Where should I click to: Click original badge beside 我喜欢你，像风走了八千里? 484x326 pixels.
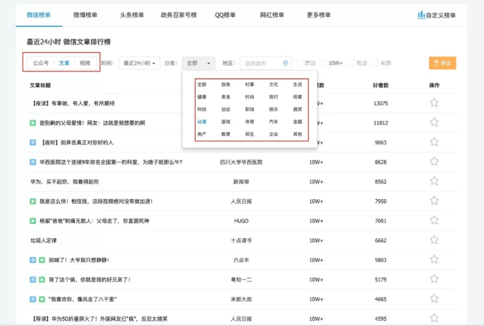click(33, 299)
